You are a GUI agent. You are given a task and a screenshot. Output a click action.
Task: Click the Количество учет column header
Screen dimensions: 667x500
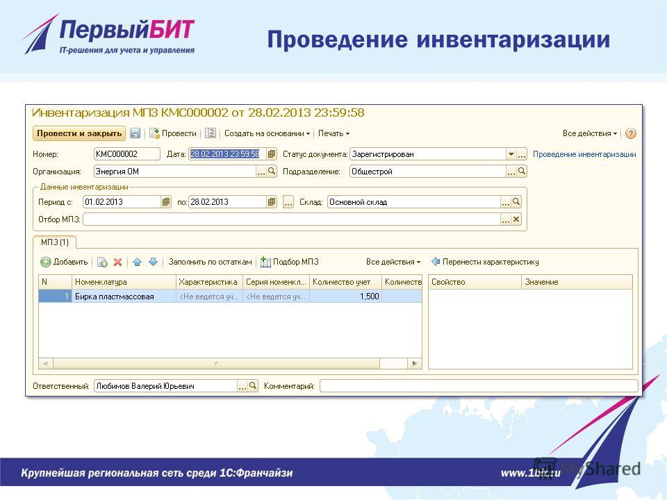[345, 282]
